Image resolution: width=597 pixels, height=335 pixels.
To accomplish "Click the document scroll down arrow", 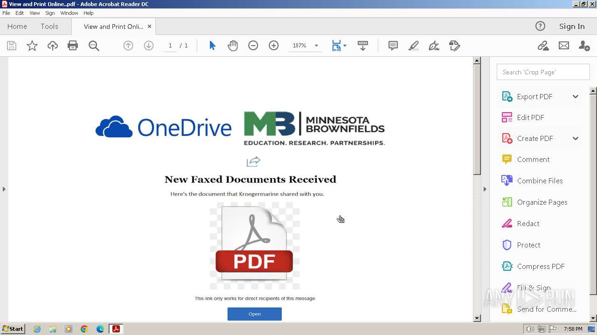I will pyautogui.click(x=477, y=318).
